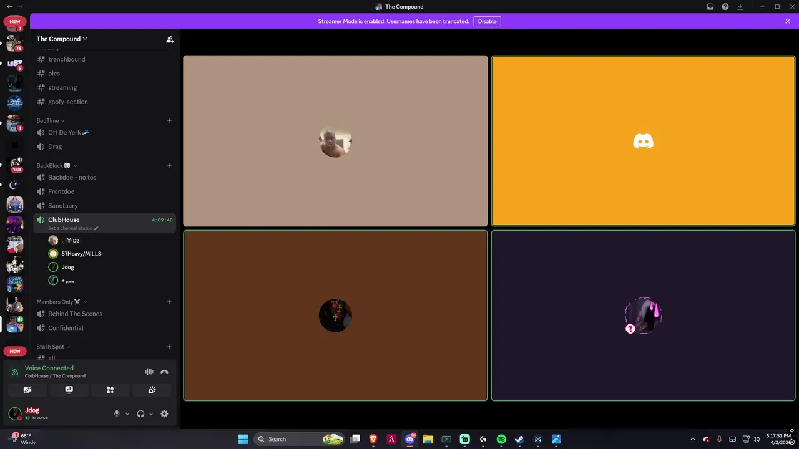This screenshot has height=449, width=799.
Task: Open headphone output options arrow
Action: click(x=151, y=414)
